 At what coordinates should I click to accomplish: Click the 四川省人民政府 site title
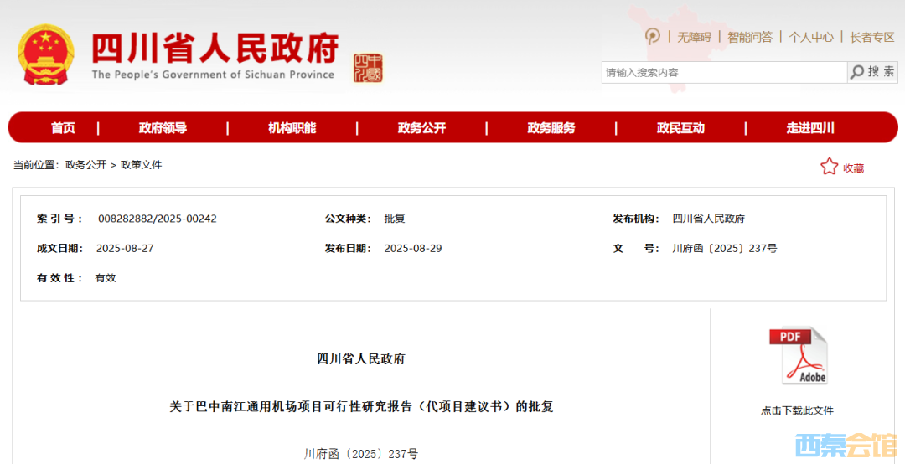(215, 48)
